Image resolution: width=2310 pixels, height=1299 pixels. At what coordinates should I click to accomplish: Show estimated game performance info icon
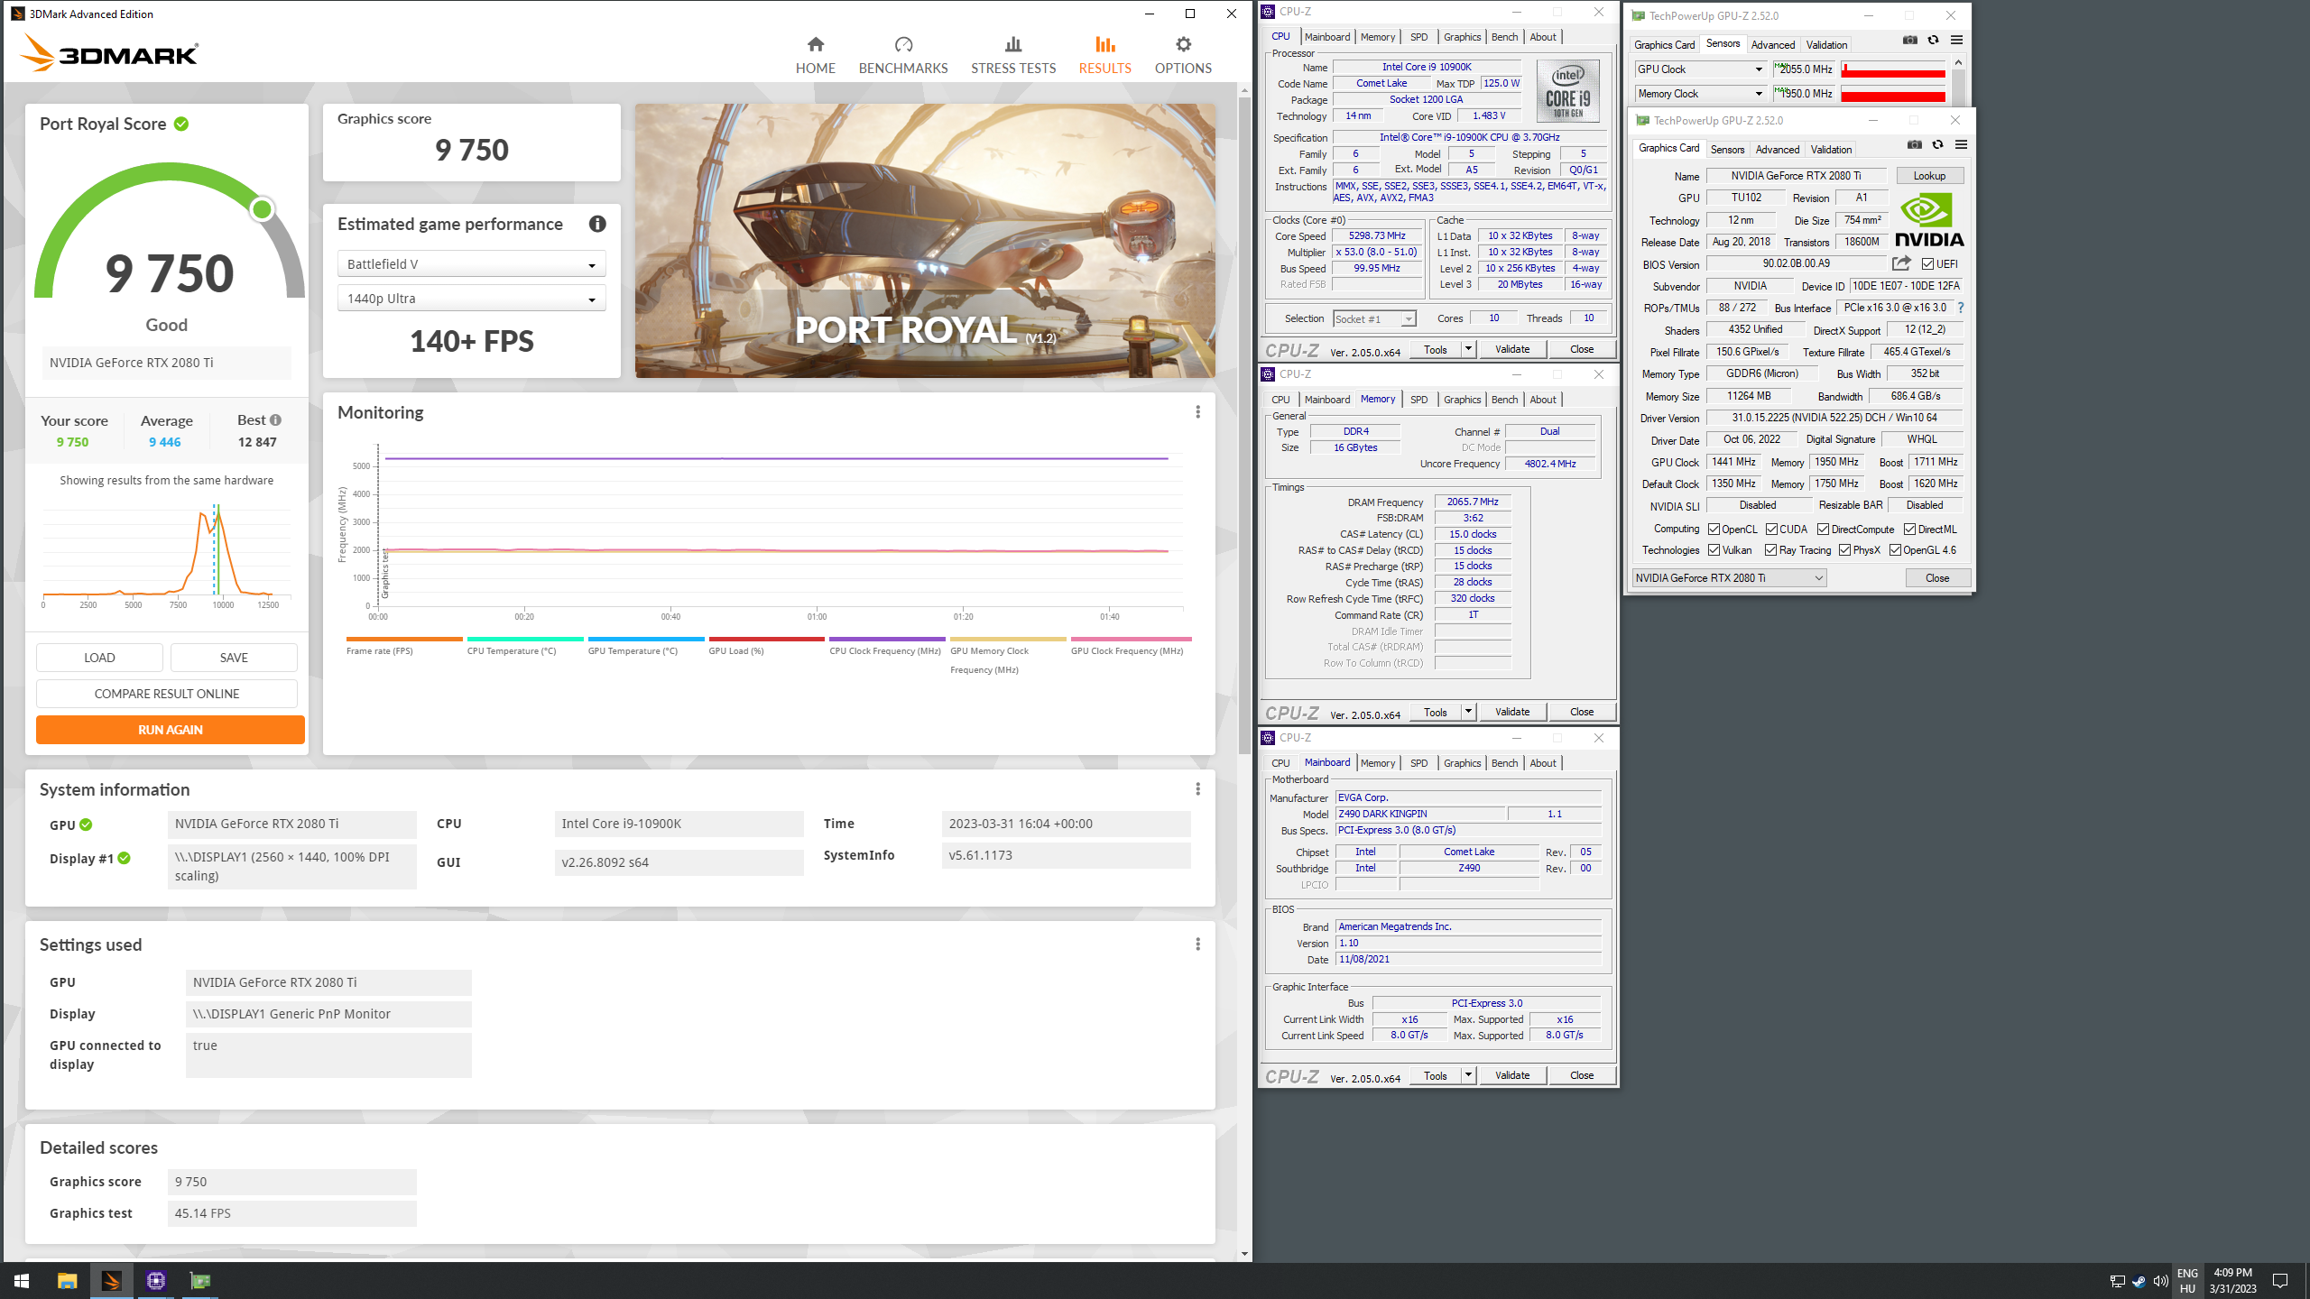pyautogui.click(x=597, y=224)
